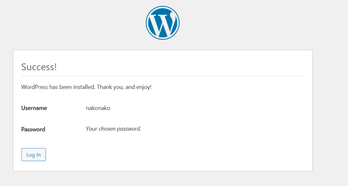Click the white W inside the logo
This screenshot has height=186, width=348.
(162, 23)
